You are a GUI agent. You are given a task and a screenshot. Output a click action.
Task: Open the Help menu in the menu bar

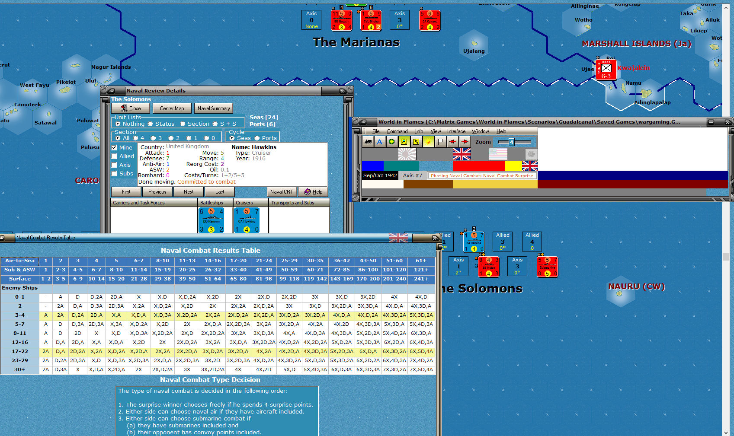501,131
